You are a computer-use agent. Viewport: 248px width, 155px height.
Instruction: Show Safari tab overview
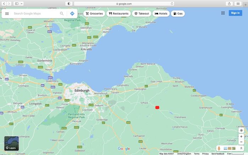(238, 4)
